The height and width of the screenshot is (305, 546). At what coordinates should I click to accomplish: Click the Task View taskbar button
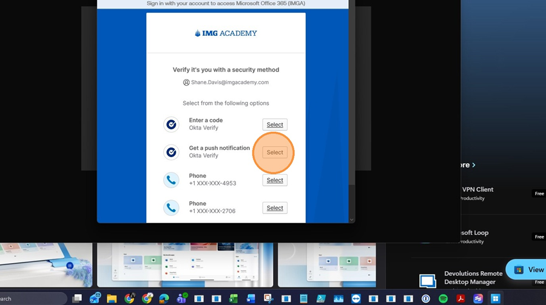[77, 298]
